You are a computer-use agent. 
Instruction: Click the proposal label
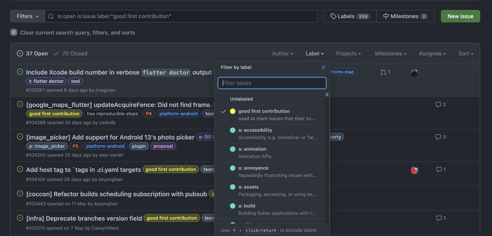tap(163, 146)
